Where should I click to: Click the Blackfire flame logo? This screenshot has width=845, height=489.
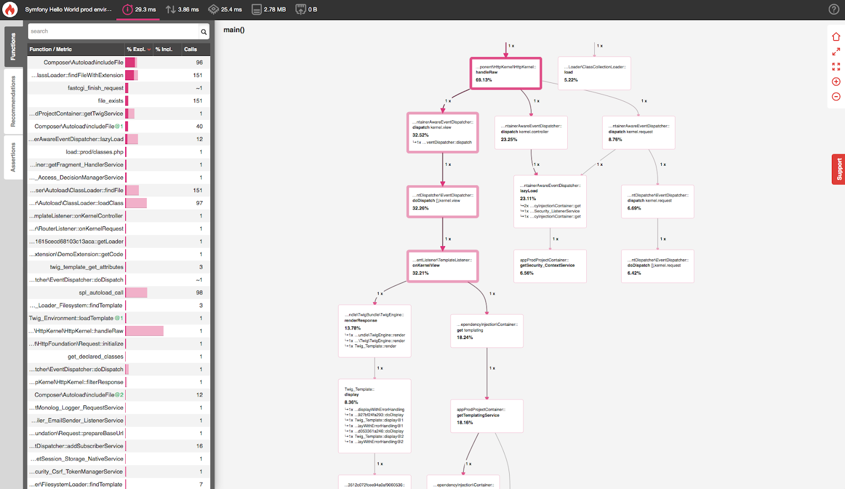pos(10,10)
